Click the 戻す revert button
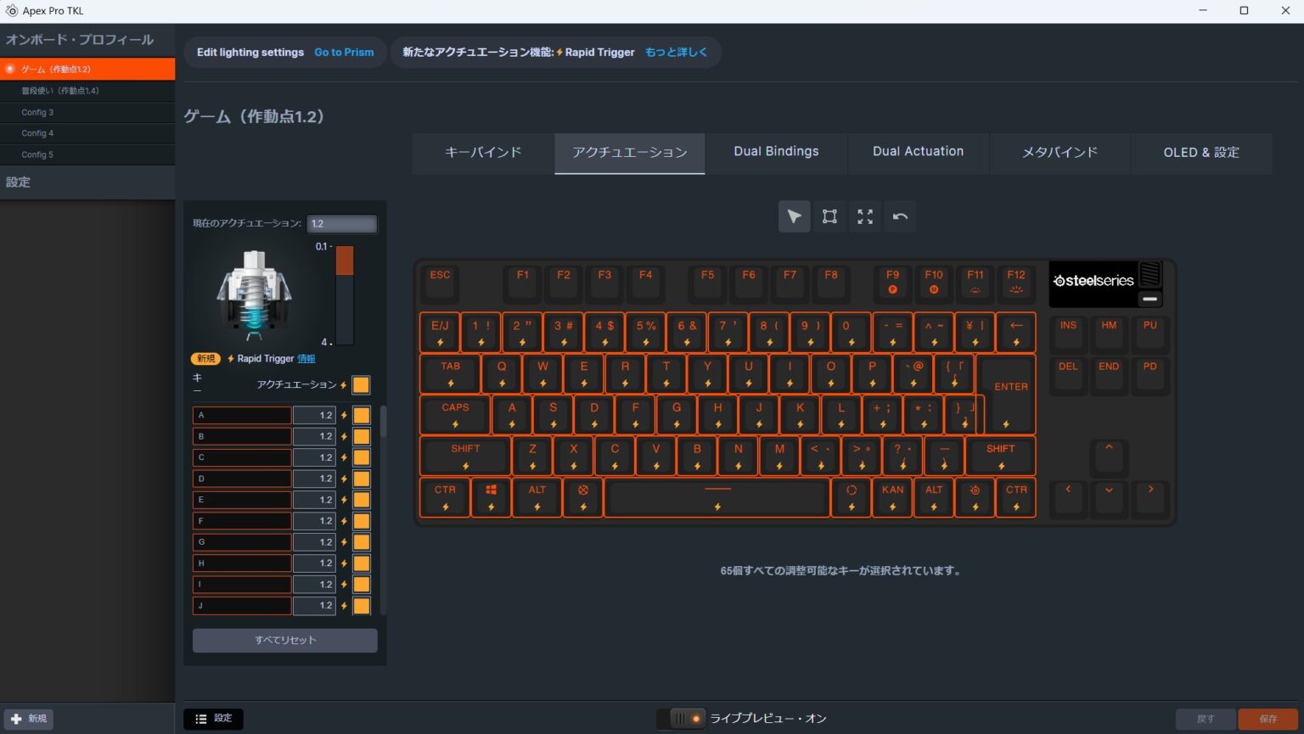Image resolution: width=1304 pixels, height=734 pixels. pos(1206,719)
